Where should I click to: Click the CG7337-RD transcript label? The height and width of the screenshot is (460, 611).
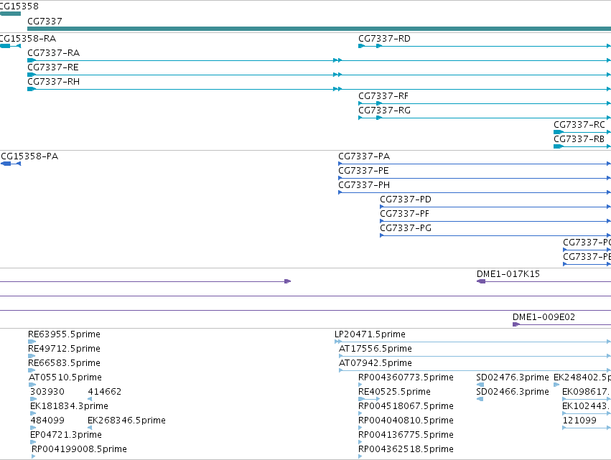point(384,39)
